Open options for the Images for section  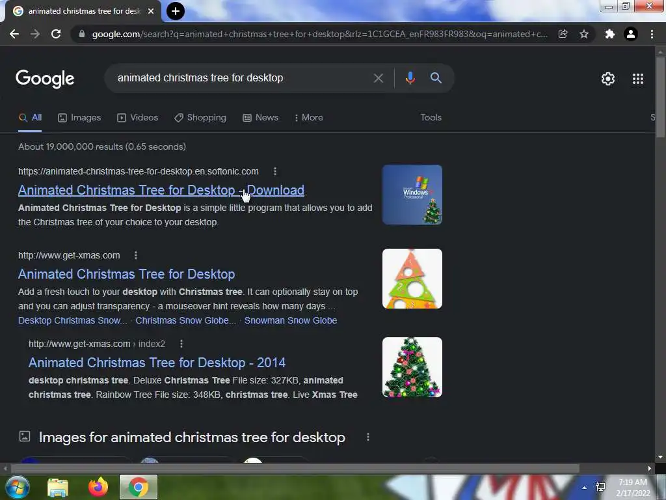(x=368, y=437)
